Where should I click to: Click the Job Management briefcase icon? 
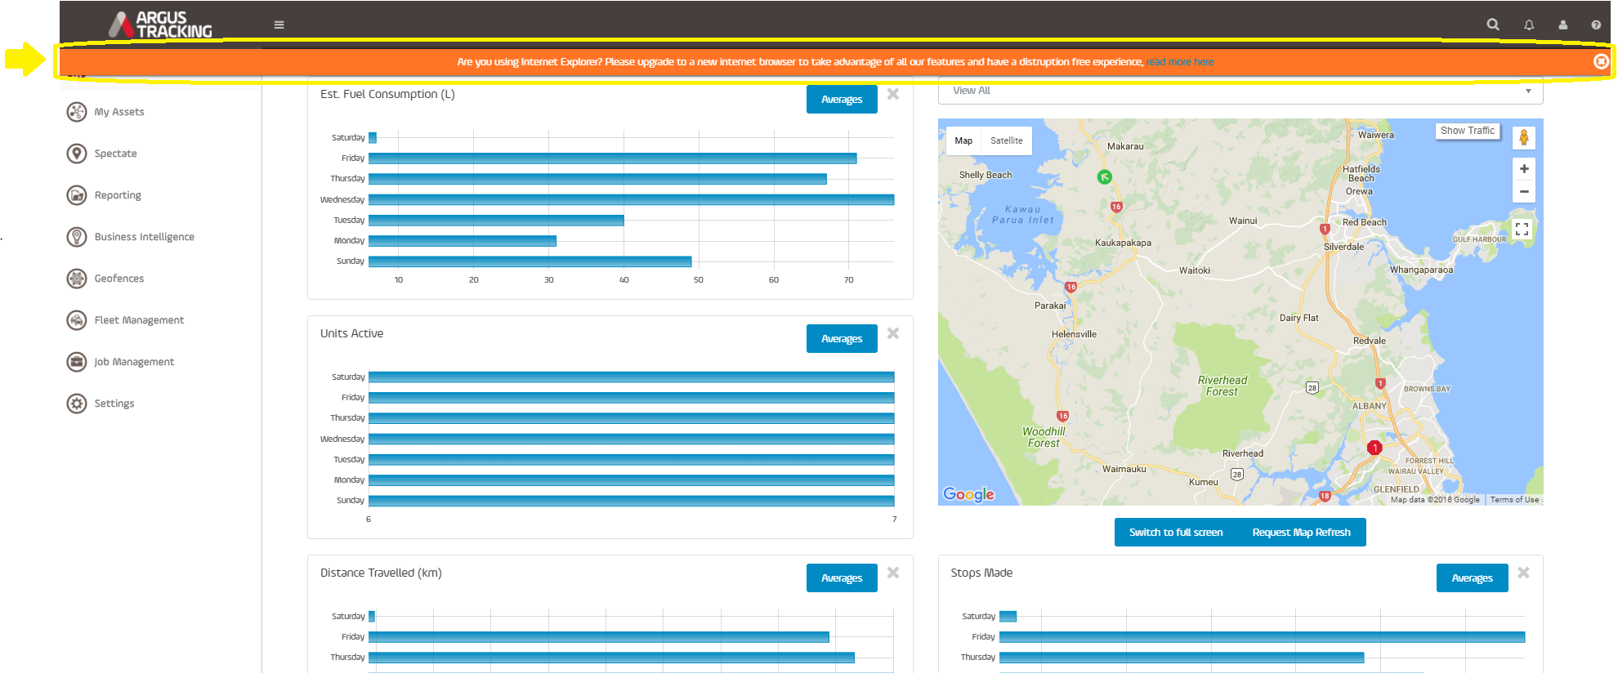[77, 362]
